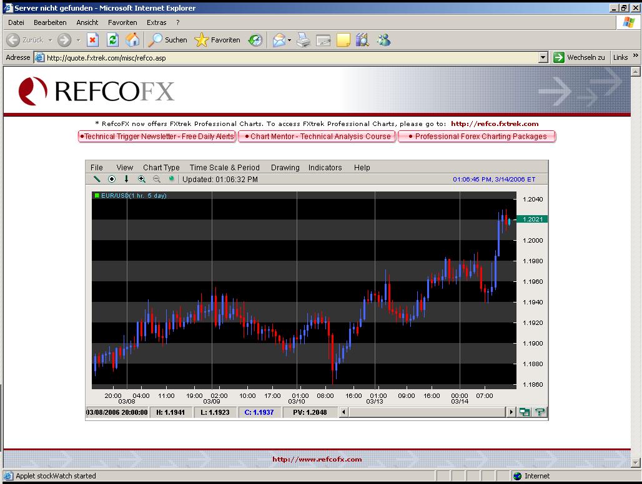The width and height of the screenshot is (642, 484).
Task: Click the green ball status icon
Action: tap(171, 179)
